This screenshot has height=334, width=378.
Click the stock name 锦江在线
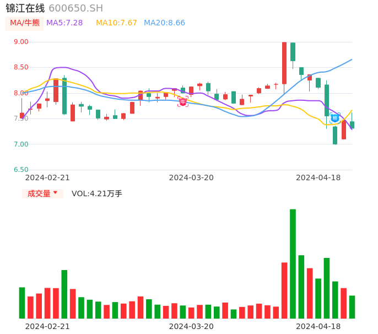pos(25,8)
